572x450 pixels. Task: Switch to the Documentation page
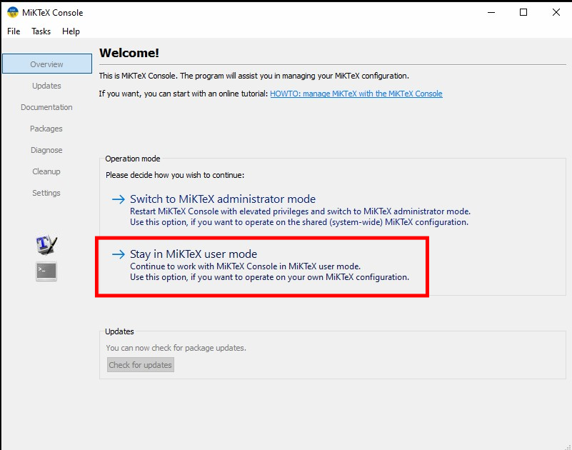tap(47, 107)
